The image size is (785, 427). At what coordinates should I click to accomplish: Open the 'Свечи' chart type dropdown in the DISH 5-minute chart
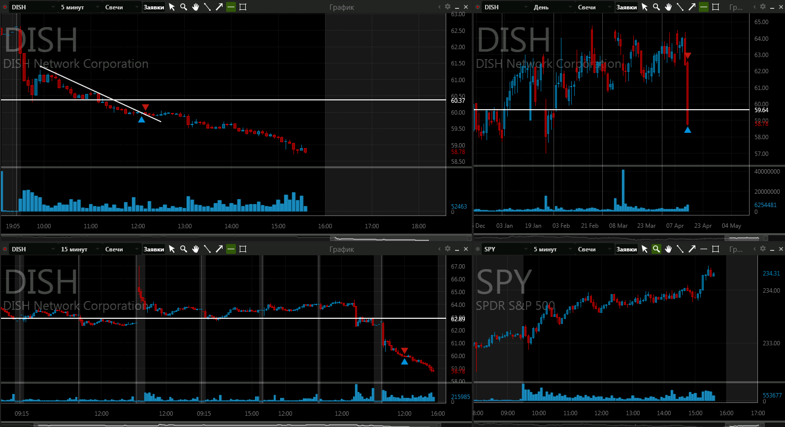tap(122, 7)
